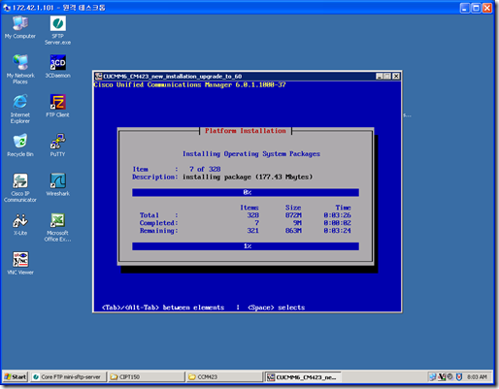Click network icon in system tray
The width and height of the screenshot is (499, 389).
[433, 376]
